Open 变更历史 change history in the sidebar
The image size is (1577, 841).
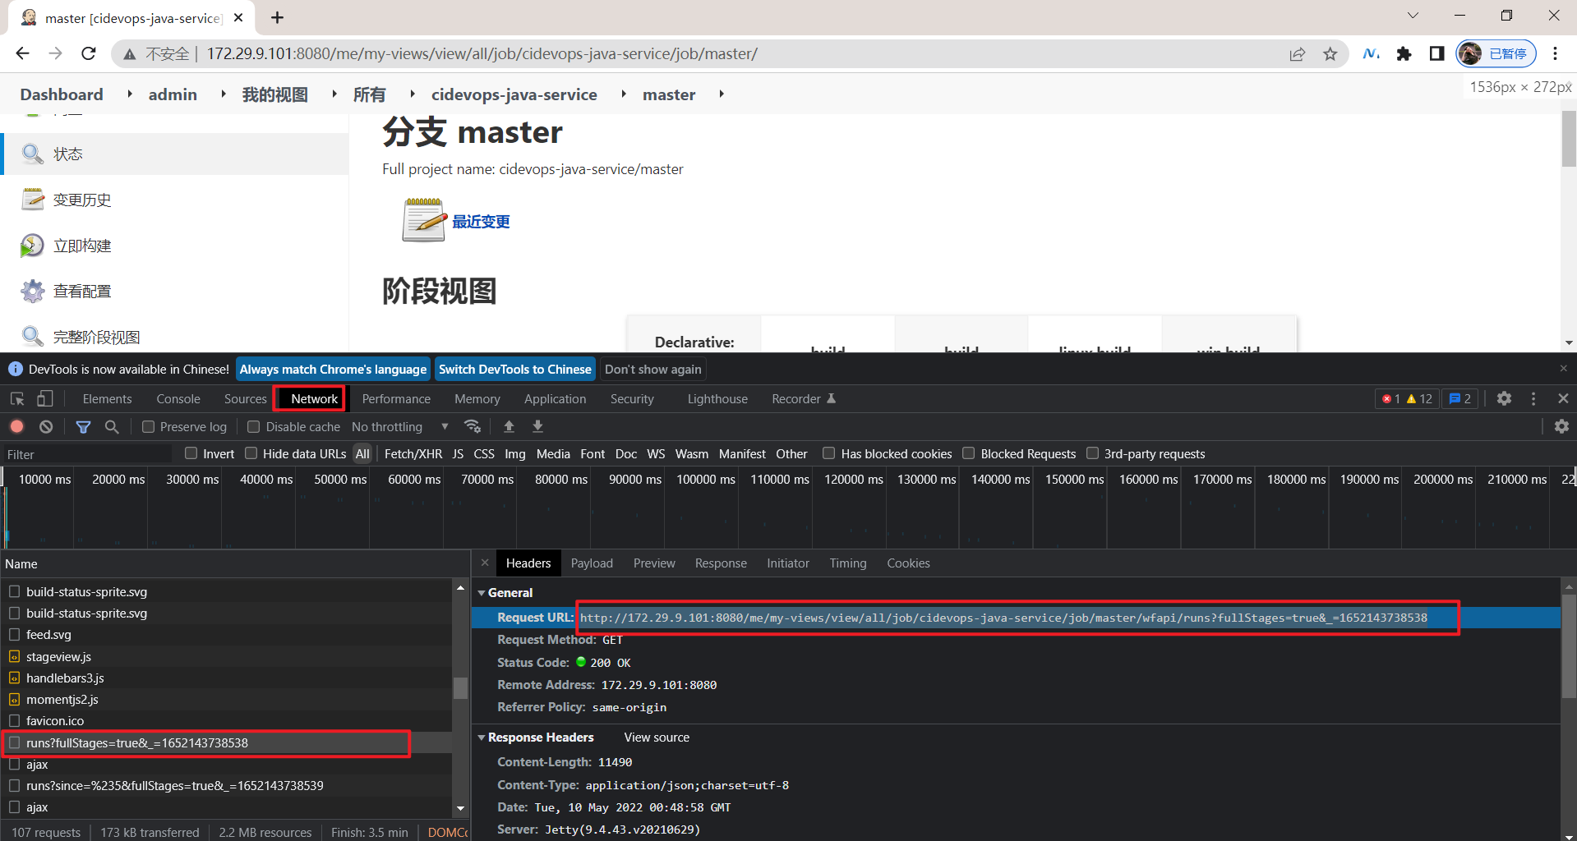coord(82,200)
